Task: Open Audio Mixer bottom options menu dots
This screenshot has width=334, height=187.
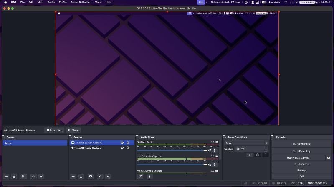Action: 150,176
